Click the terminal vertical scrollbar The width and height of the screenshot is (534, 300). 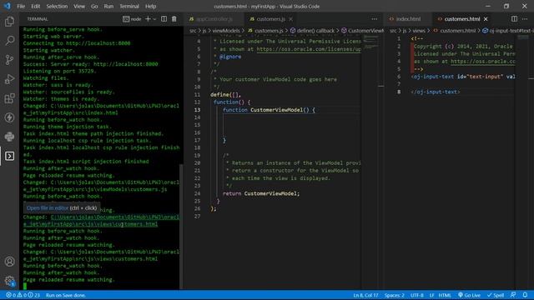[181, 227]
